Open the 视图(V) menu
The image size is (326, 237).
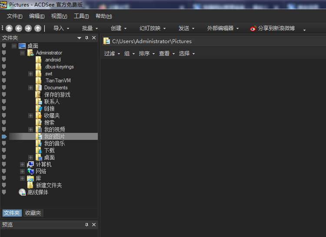coord(59,16)
